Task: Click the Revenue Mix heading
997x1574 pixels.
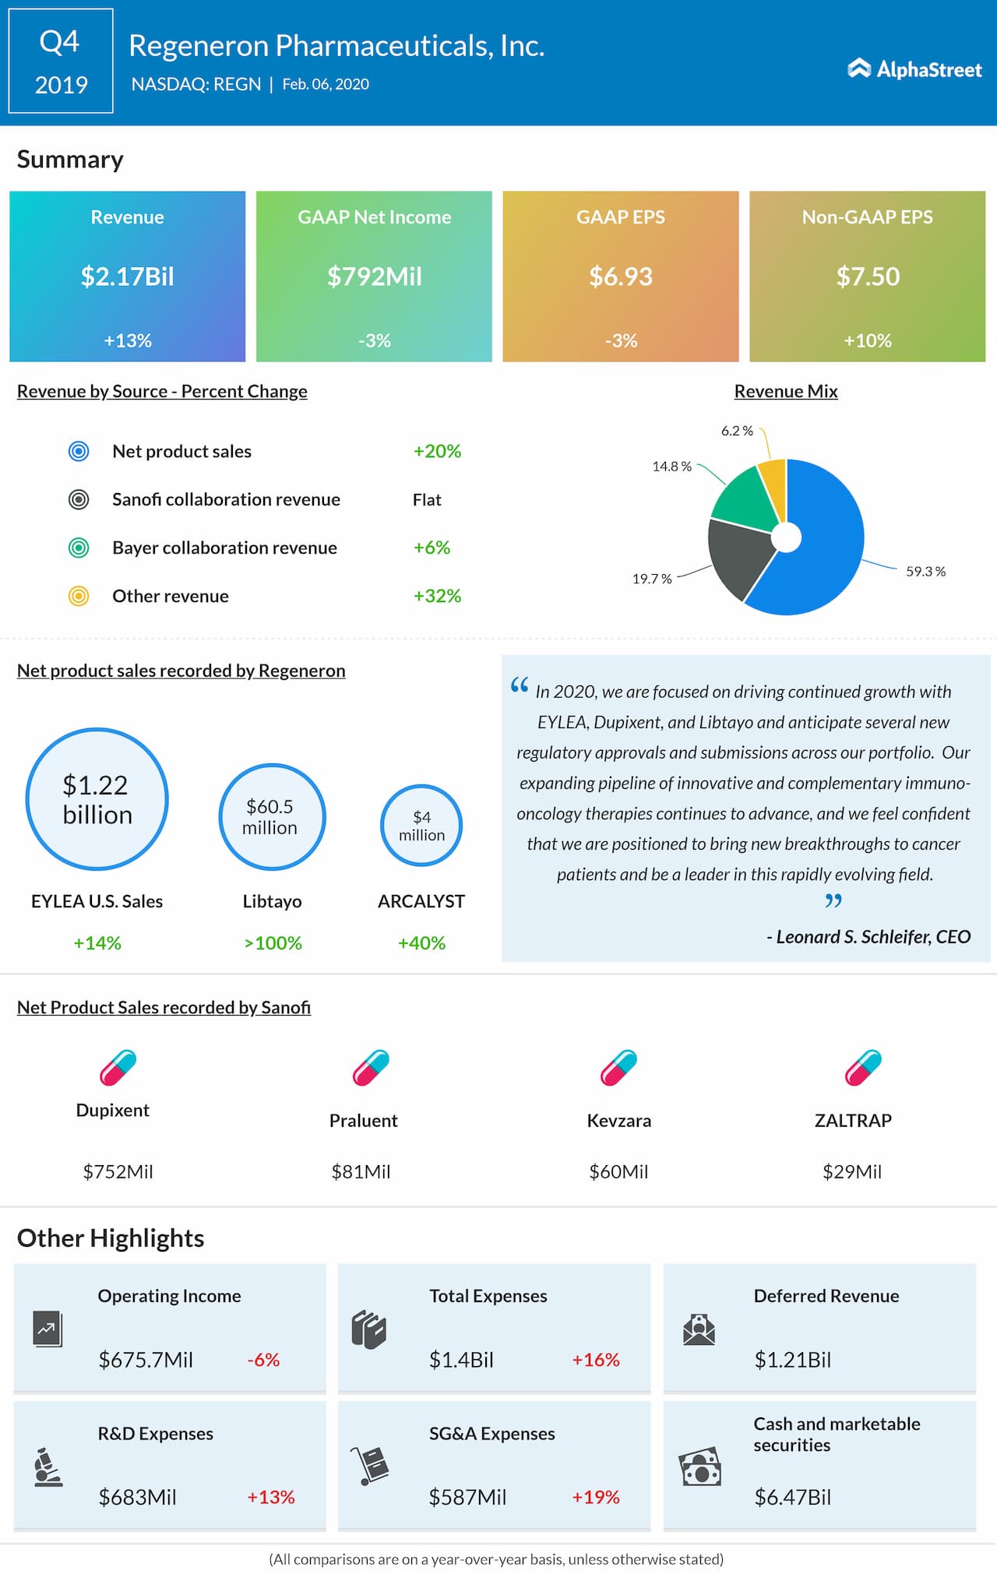Action: point(786,391)
